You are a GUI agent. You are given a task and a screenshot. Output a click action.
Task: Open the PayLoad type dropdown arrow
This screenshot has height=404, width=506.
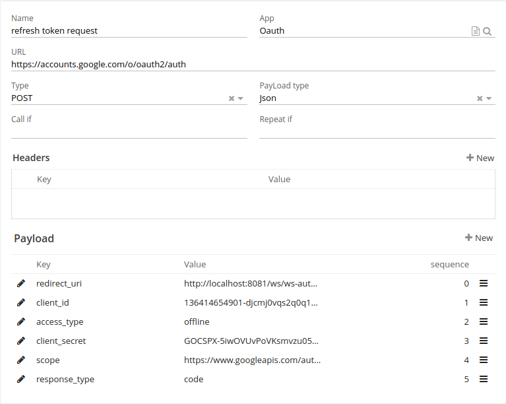(489, 98)
